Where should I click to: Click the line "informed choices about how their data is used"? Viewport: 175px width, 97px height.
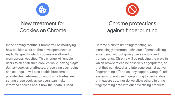click(x=40, y=85)
